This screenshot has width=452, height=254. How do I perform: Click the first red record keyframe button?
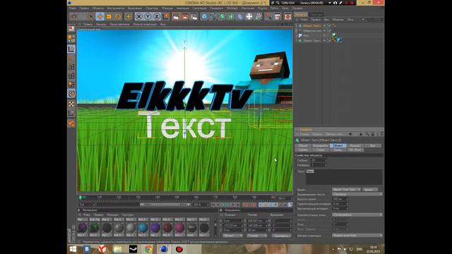[x=245, y=205]
